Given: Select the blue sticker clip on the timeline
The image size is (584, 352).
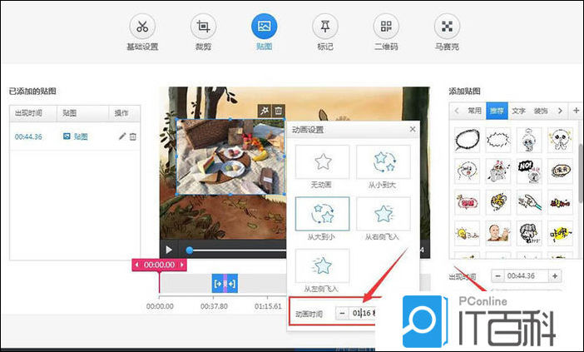Looking at the screenshot, I should coord(225,284).
